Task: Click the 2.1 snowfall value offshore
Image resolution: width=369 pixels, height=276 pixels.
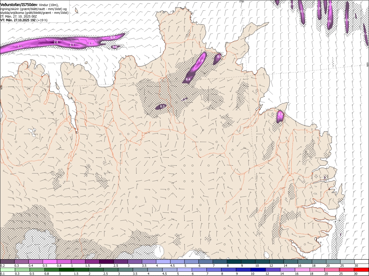Action: click(72, 45)
